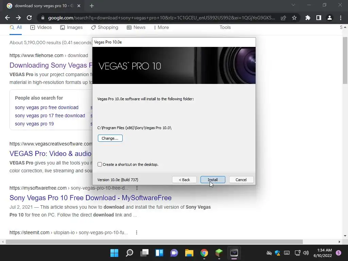Open Widgets from taskbar
The width and height of the screenshot is (348, 261).
pos(159,253)
